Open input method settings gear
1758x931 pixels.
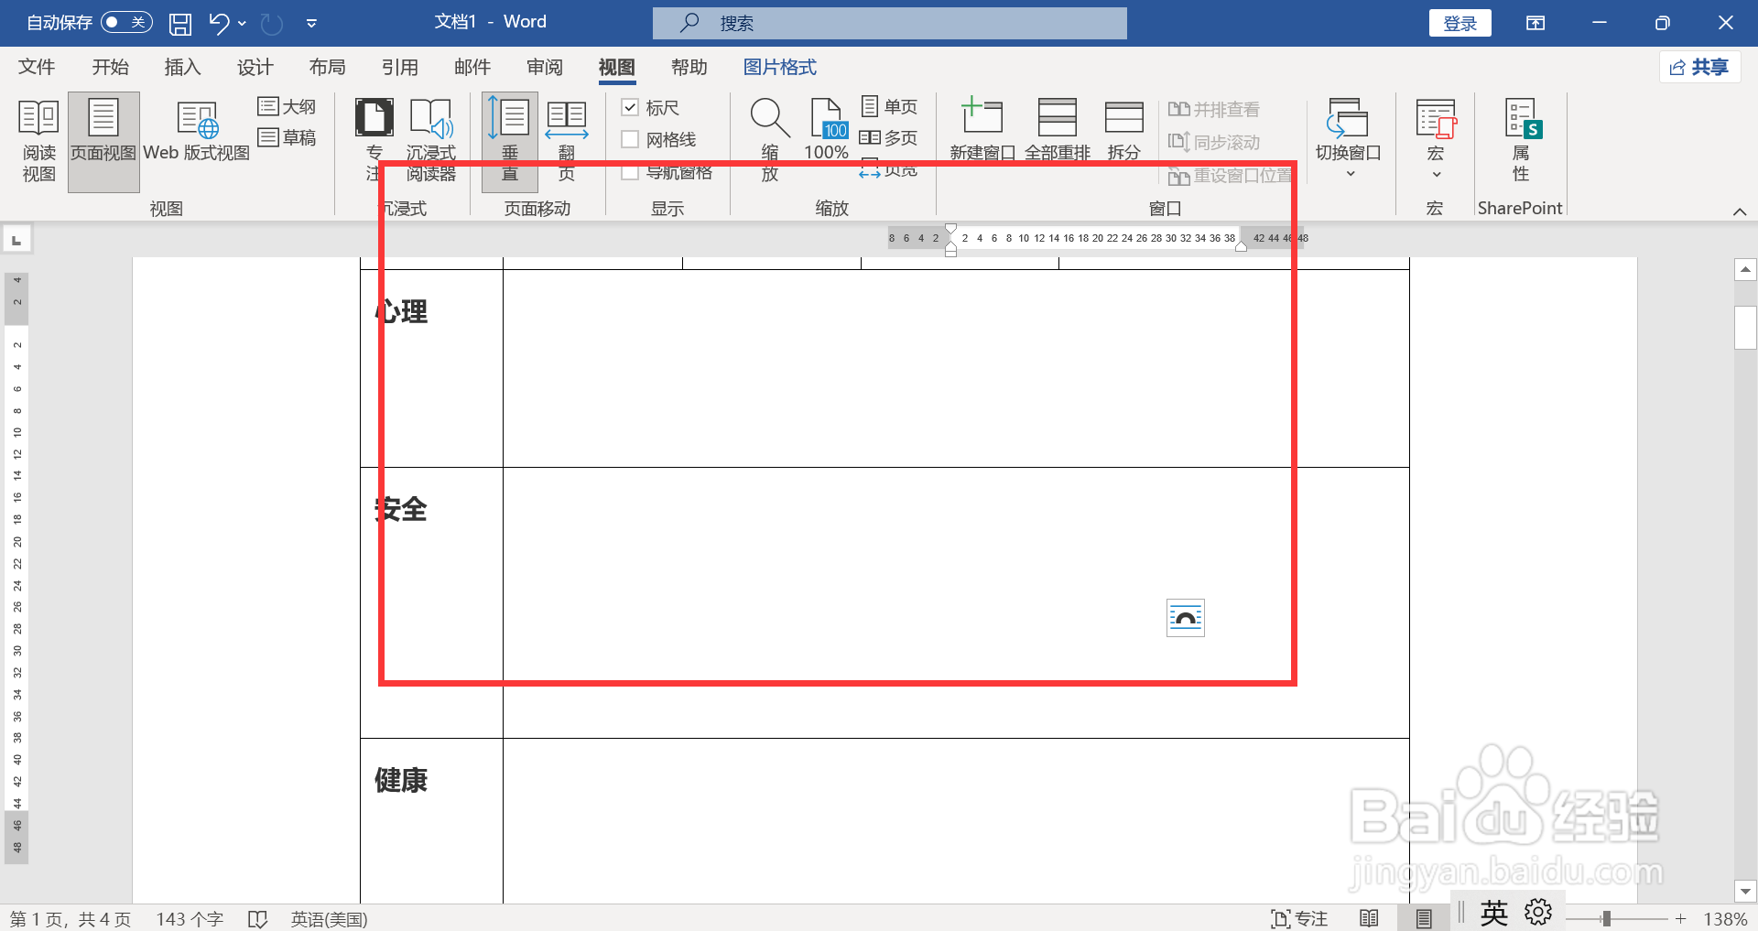1538,912
